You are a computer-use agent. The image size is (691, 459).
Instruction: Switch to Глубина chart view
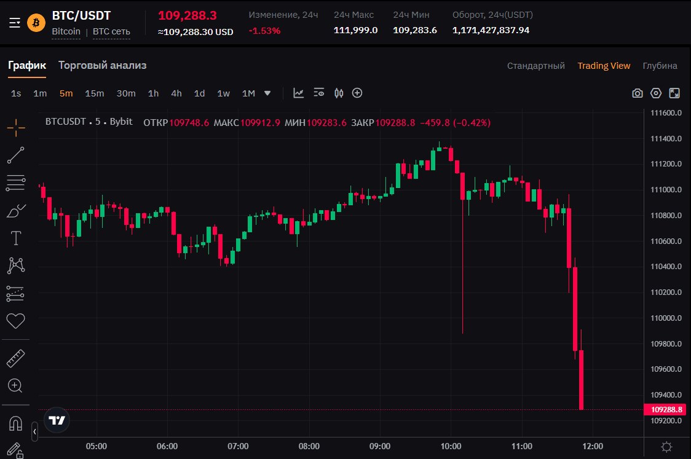click(x=660, y=66)
